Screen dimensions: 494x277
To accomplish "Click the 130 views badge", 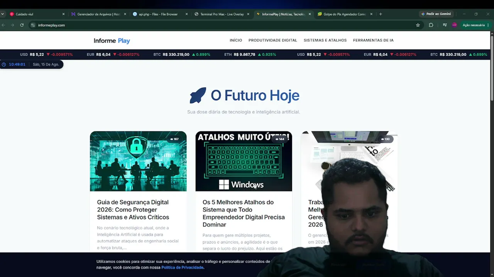I will click(x=385, y=139).
